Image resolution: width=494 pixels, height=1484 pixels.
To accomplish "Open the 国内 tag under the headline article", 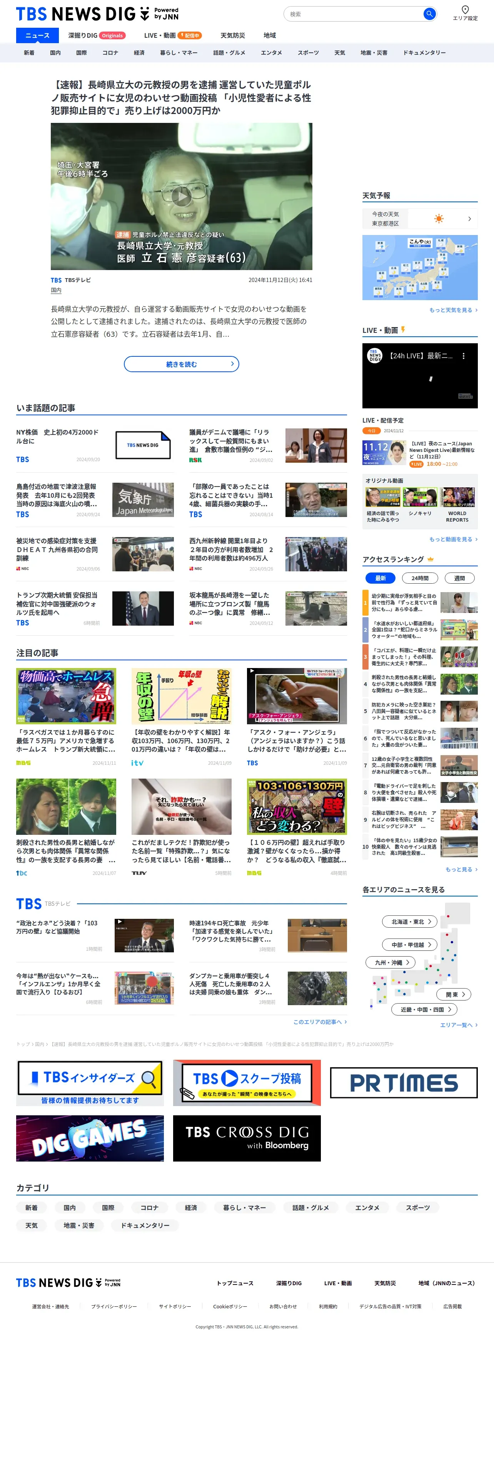I will point(56,290).
